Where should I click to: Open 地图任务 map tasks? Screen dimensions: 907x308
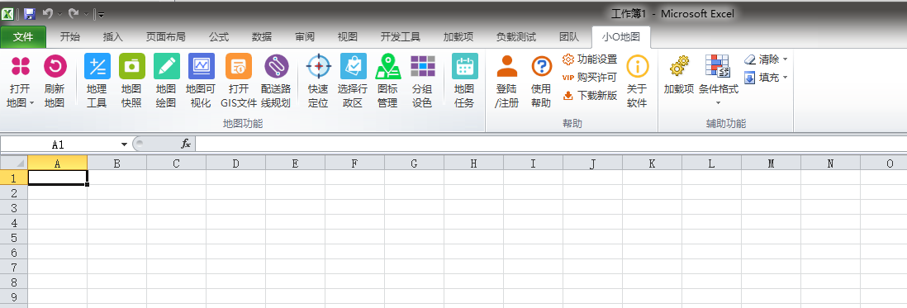click(464, 81)
